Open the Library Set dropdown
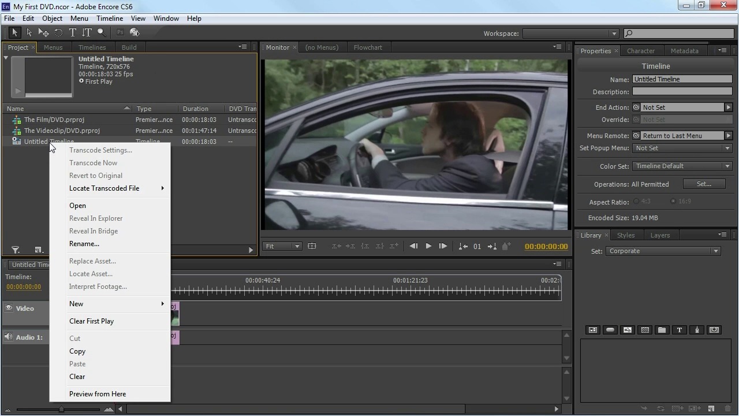The width and height of the screenshot is (739, 416). [663, 251]
